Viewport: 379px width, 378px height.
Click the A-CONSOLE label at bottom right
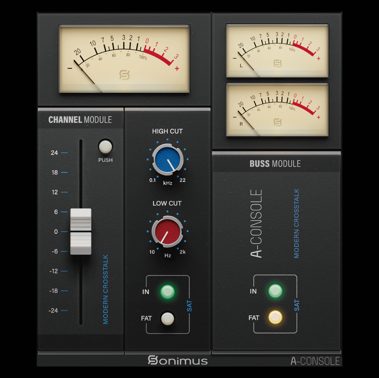point(315,361)
